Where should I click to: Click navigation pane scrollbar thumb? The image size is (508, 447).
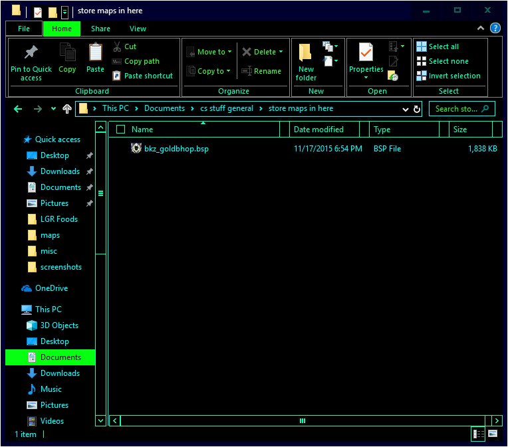coord(101,193)
